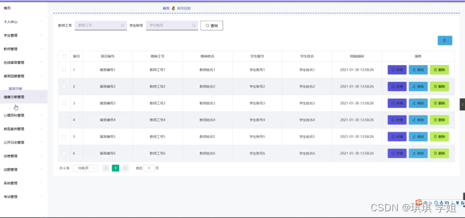465x218 pixels.
Task: Click the previous page arrow in pagination
Action: tap(106, 168)
